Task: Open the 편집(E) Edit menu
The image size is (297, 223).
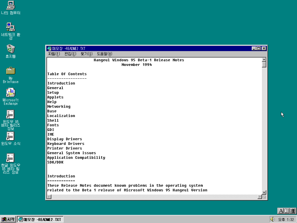Action: pos(70,54)
